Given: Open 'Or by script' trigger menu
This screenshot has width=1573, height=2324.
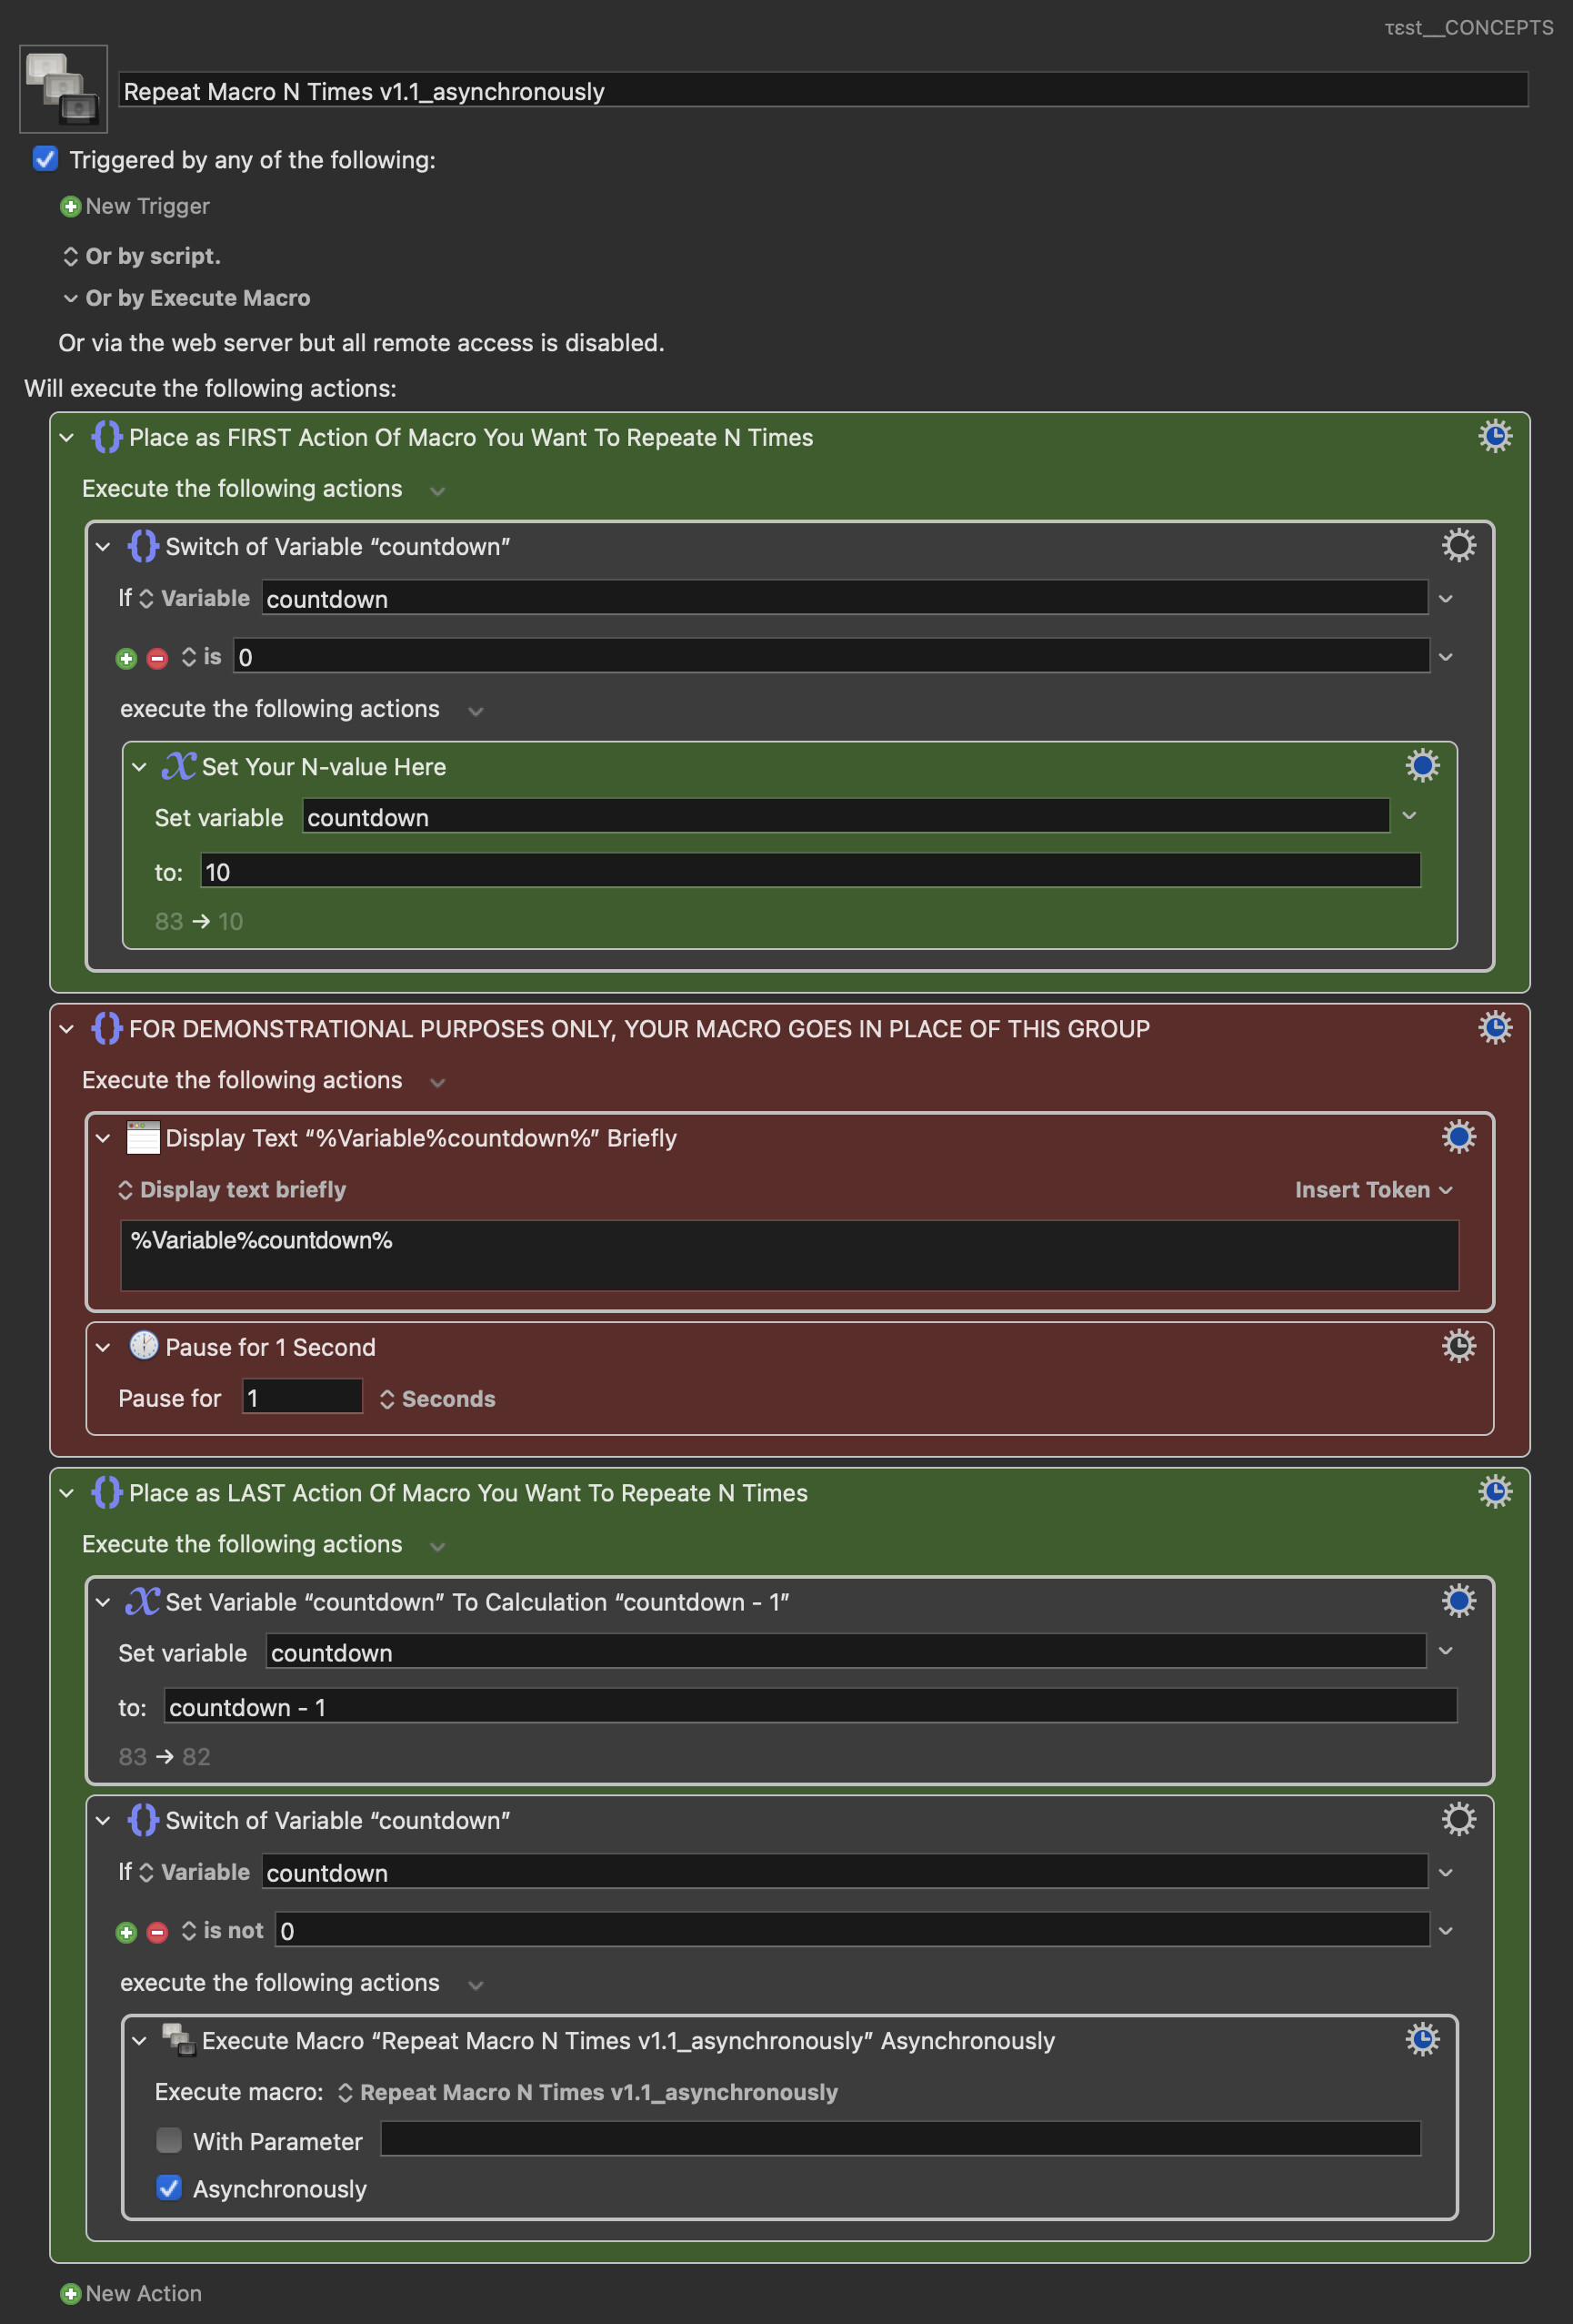Looking at the screenshot, I should (142, 256).
